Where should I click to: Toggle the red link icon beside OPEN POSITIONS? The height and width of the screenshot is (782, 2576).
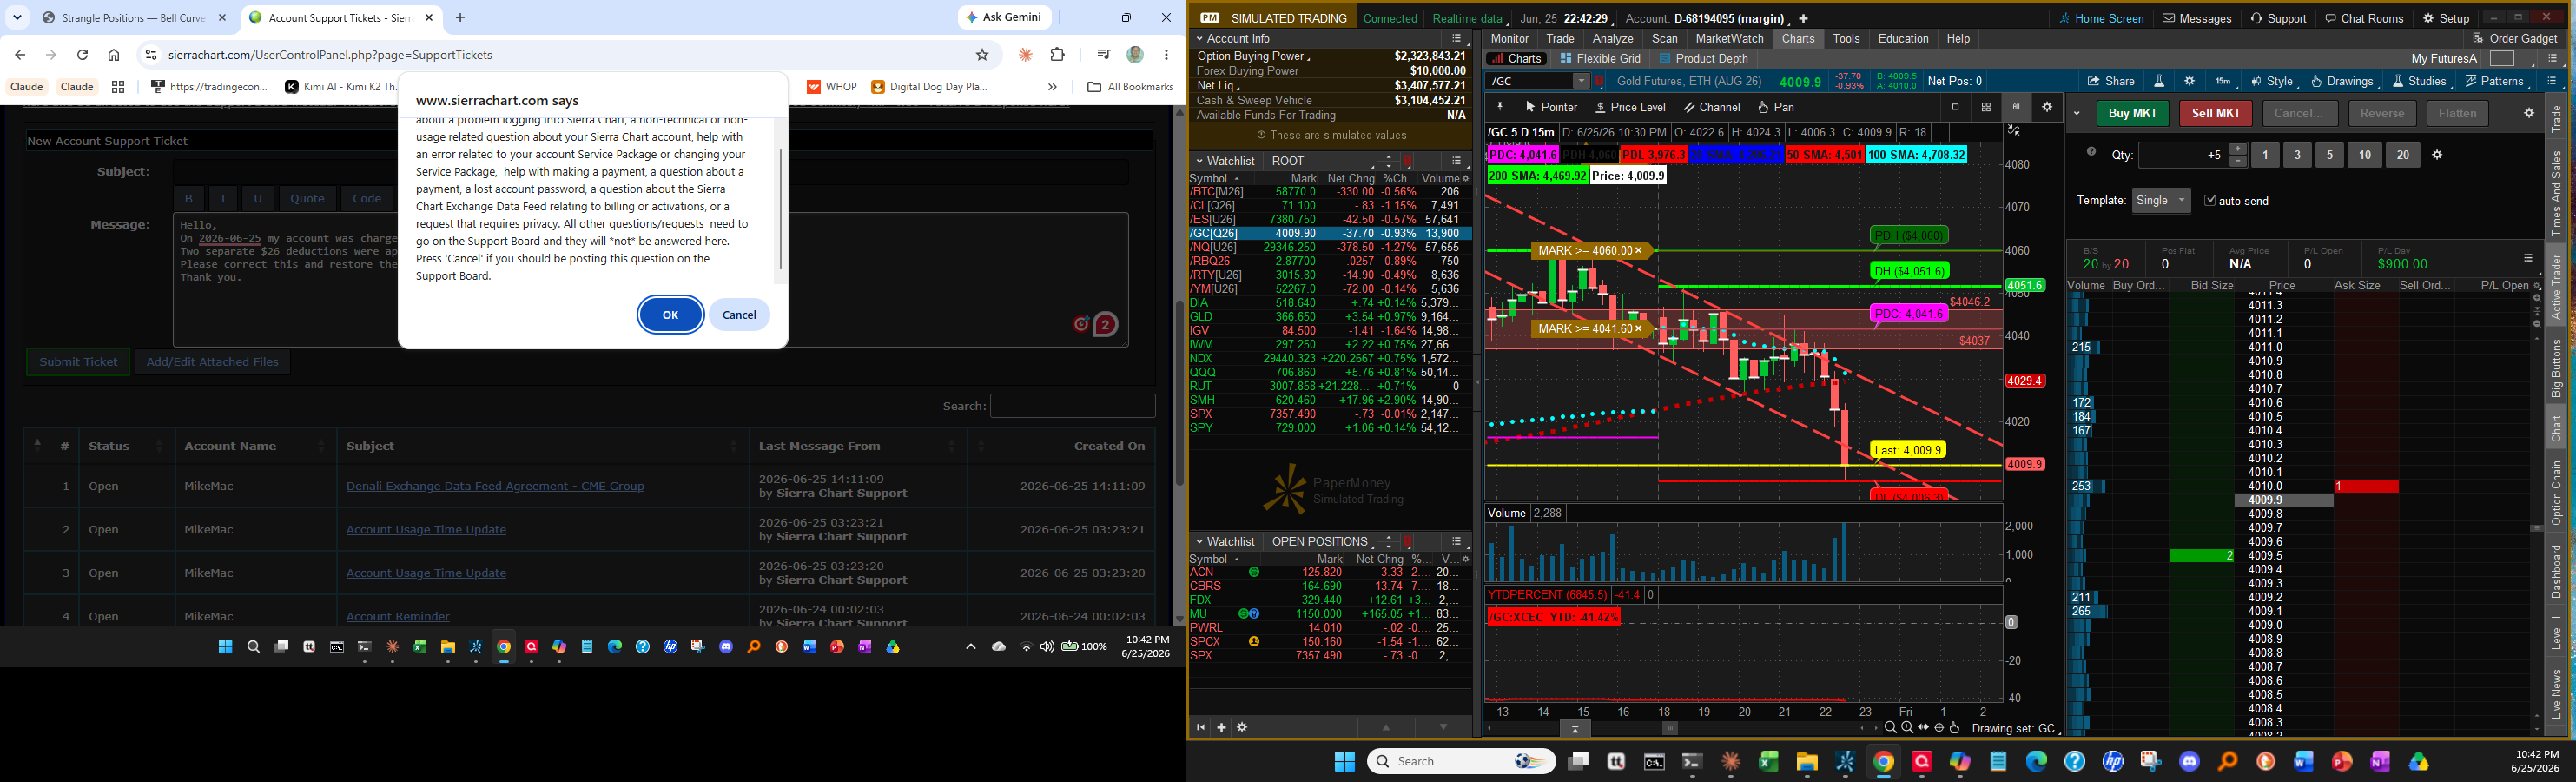1407,541
